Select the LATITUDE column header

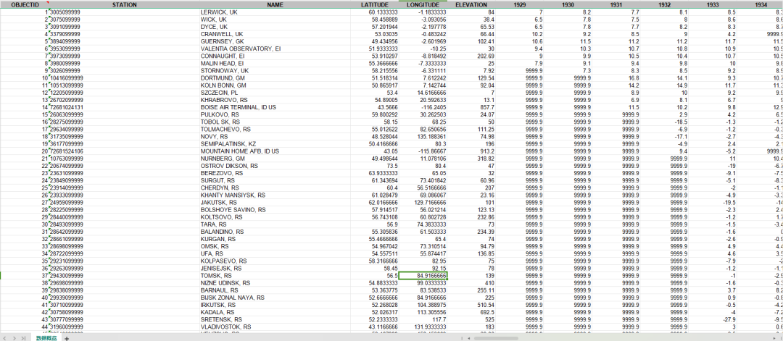coord(374,4)
